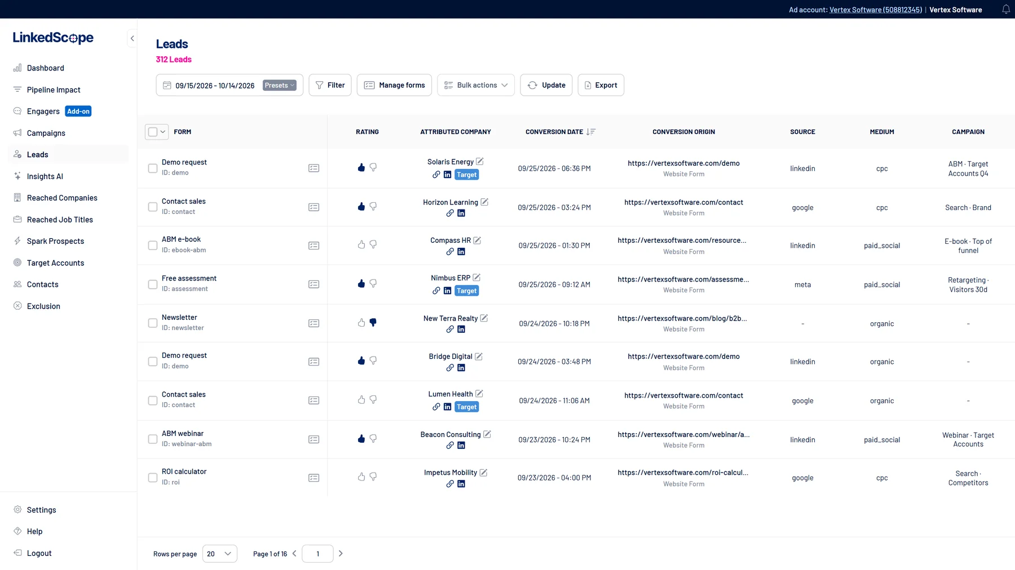Image resolution: width=1015 pixels, height=570 pixels.
Task: Open LinkedIn icon for Beacon Consulting
Action: [461, 446]
